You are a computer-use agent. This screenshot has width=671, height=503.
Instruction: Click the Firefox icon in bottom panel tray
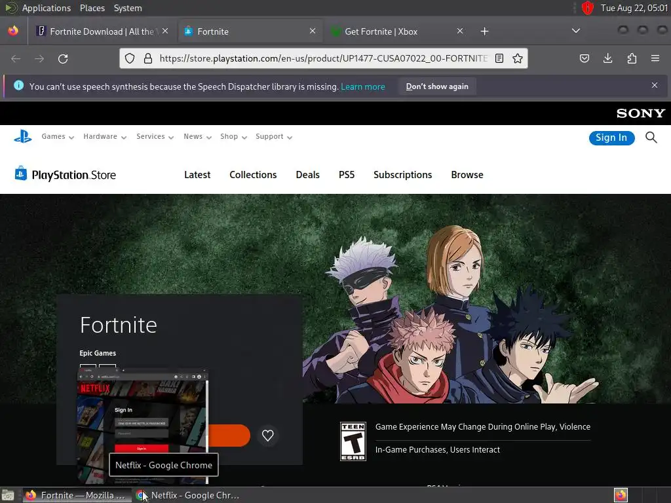(x=621, y=495)
